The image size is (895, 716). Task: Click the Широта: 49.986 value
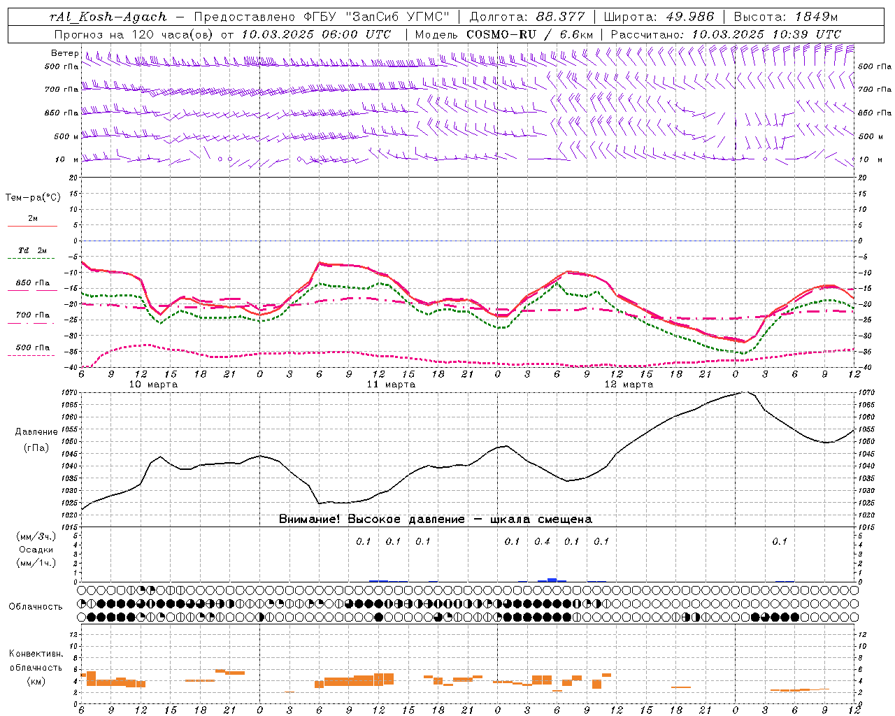coord(659,17)
